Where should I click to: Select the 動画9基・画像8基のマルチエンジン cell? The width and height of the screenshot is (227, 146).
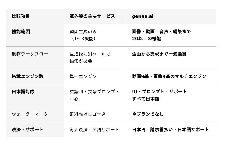tap(169, 76)
